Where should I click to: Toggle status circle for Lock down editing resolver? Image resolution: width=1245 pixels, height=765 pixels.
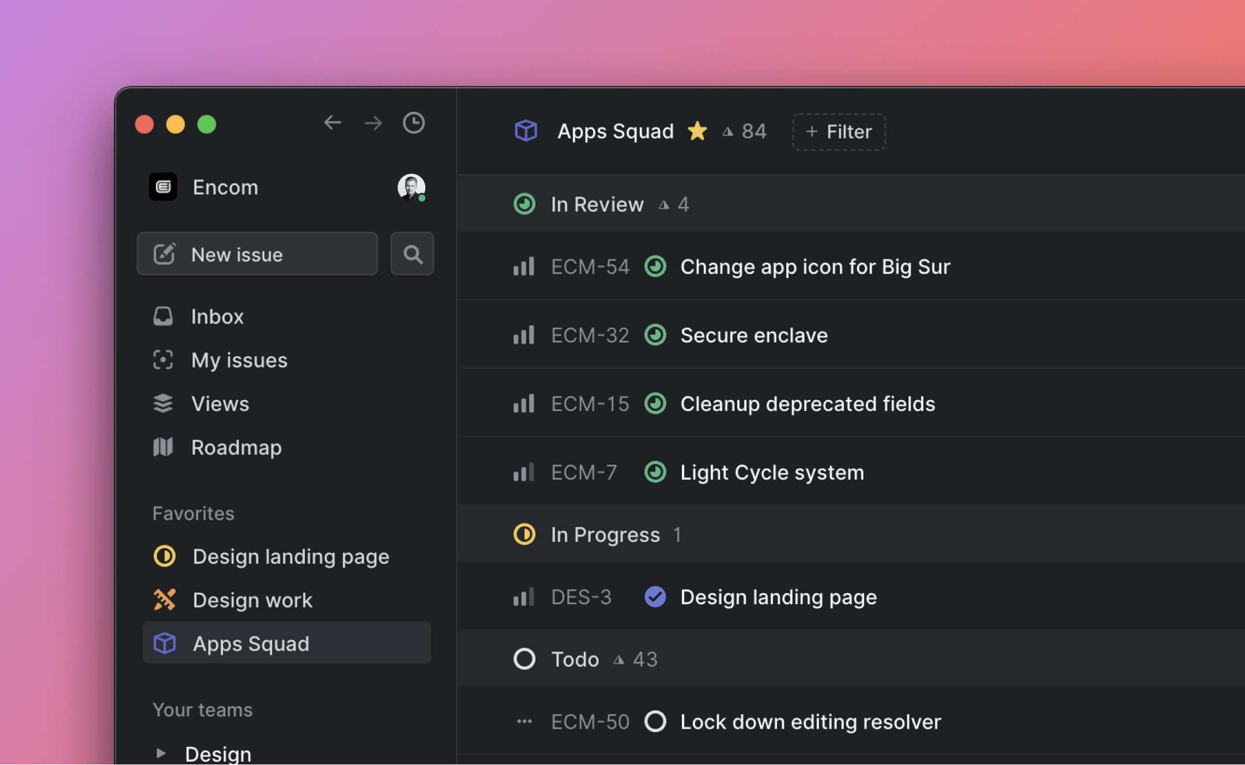pyautogui.click(x=655, y=721)
